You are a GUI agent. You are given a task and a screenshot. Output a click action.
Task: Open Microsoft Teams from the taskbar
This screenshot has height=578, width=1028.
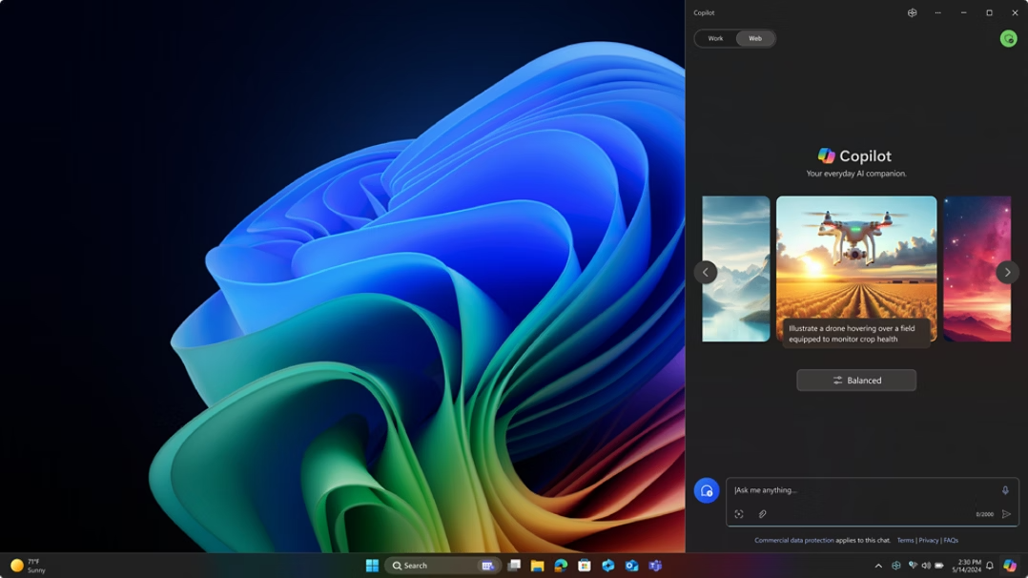coord(655,566)
